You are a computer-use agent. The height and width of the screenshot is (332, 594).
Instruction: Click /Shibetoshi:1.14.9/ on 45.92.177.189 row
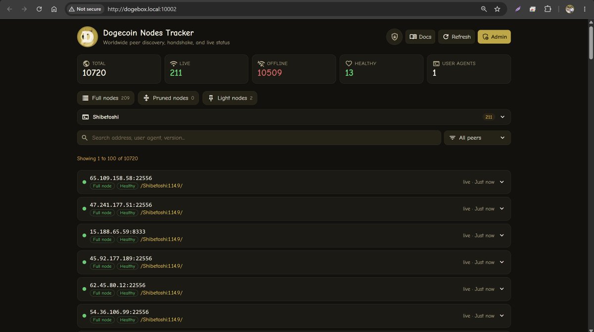[x=161, y=266]
